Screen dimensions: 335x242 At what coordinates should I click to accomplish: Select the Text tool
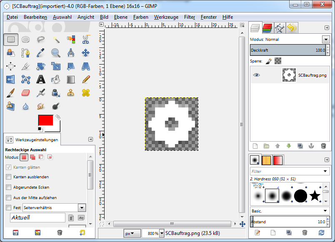41,79
